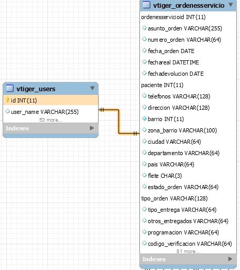Click the diamond icon beside pais
240x270 pixels.
144,164
